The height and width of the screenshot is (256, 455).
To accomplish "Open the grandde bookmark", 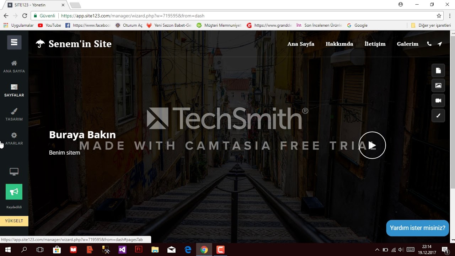I will tap(269, 25).
